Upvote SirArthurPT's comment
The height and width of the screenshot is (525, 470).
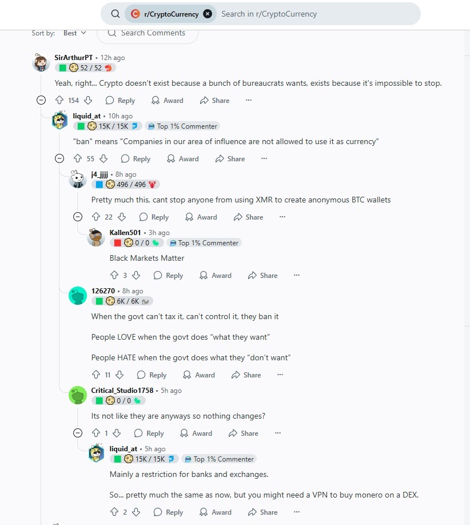point(59,100)
